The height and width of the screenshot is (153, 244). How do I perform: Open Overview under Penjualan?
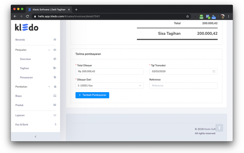pyautogui.click(x=25, y=59)
